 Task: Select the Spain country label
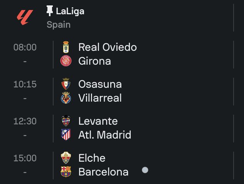pos(59,25)
